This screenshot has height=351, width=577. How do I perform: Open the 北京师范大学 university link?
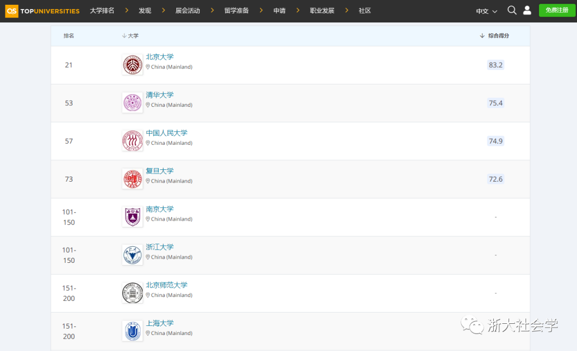(167, 285)
